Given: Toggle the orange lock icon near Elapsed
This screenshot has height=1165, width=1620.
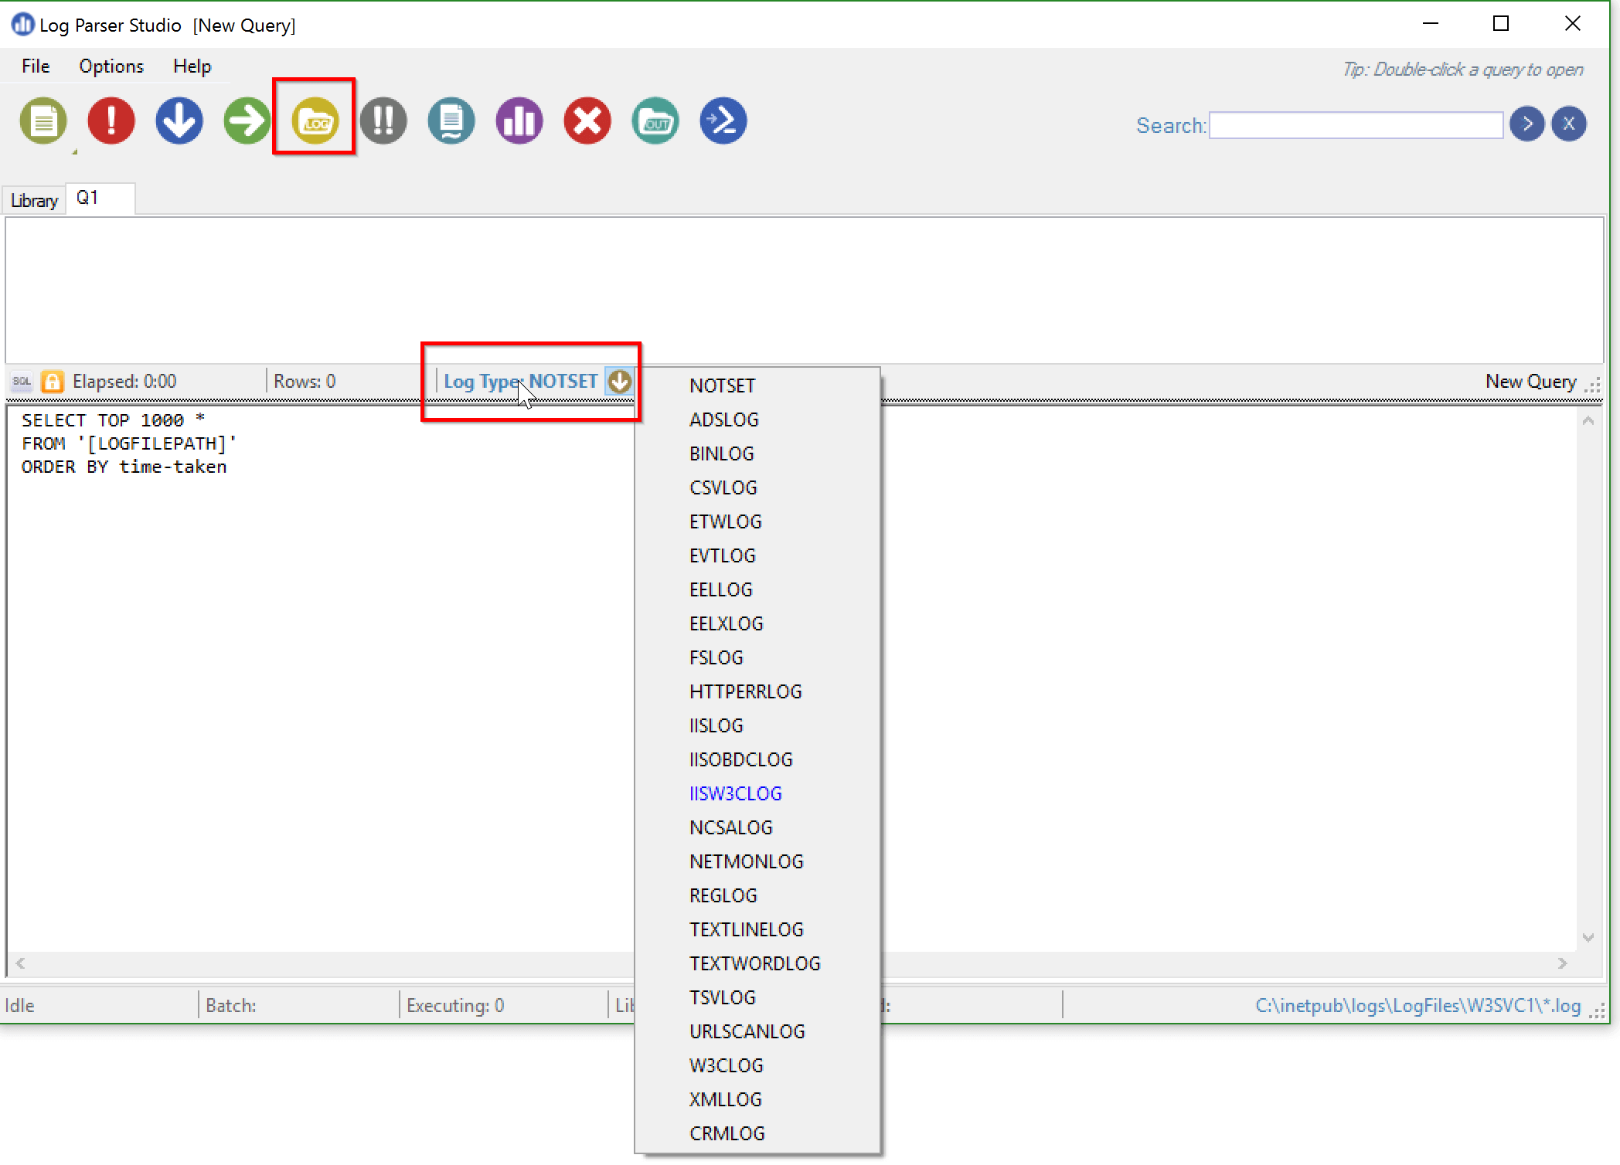Looking at the screenshot, I should pos(53,382).
